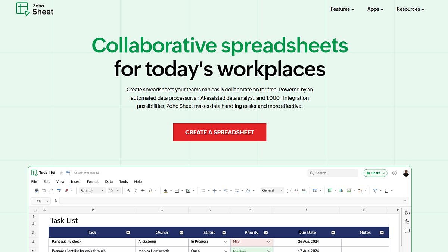
Task: Open the High priority dropdown
Action: (269, 242)
